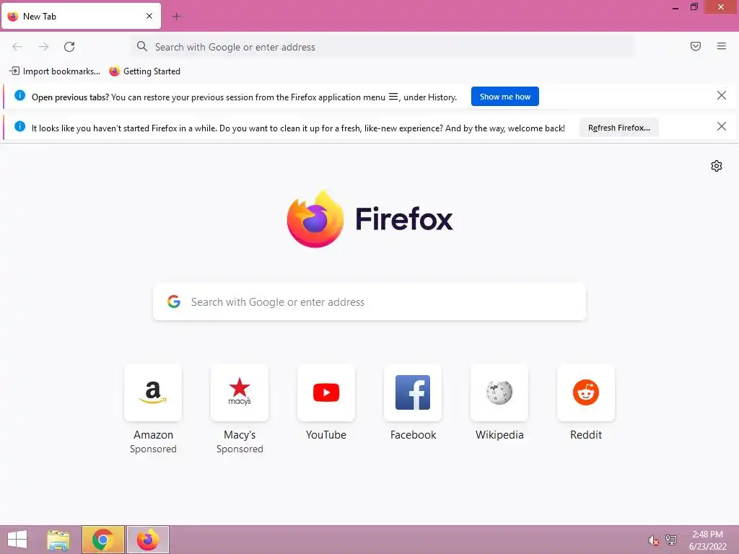The width and height of the screenshot is (739, 554).
Task: Open the new tab plus button
Action: (177, 17)
